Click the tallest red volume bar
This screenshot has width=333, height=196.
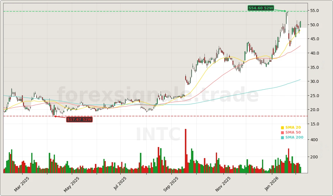pyautogui.click(x=185, y=151)
